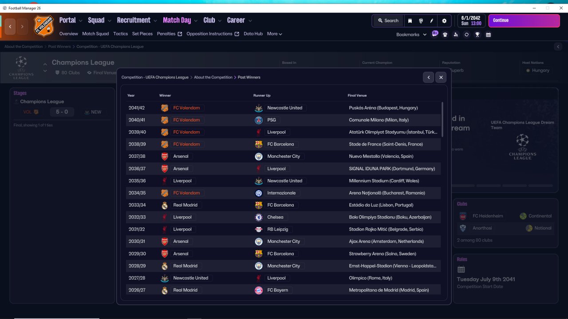Open the Bookmarks dropdown

coord(411,35)
